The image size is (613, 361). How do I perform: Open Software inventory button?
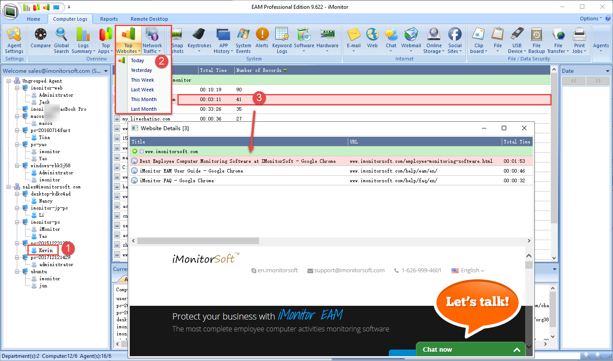point(304,40)
